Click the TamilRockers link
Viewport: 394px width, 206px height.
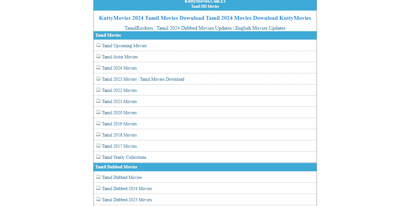click(x=139, y=28)
